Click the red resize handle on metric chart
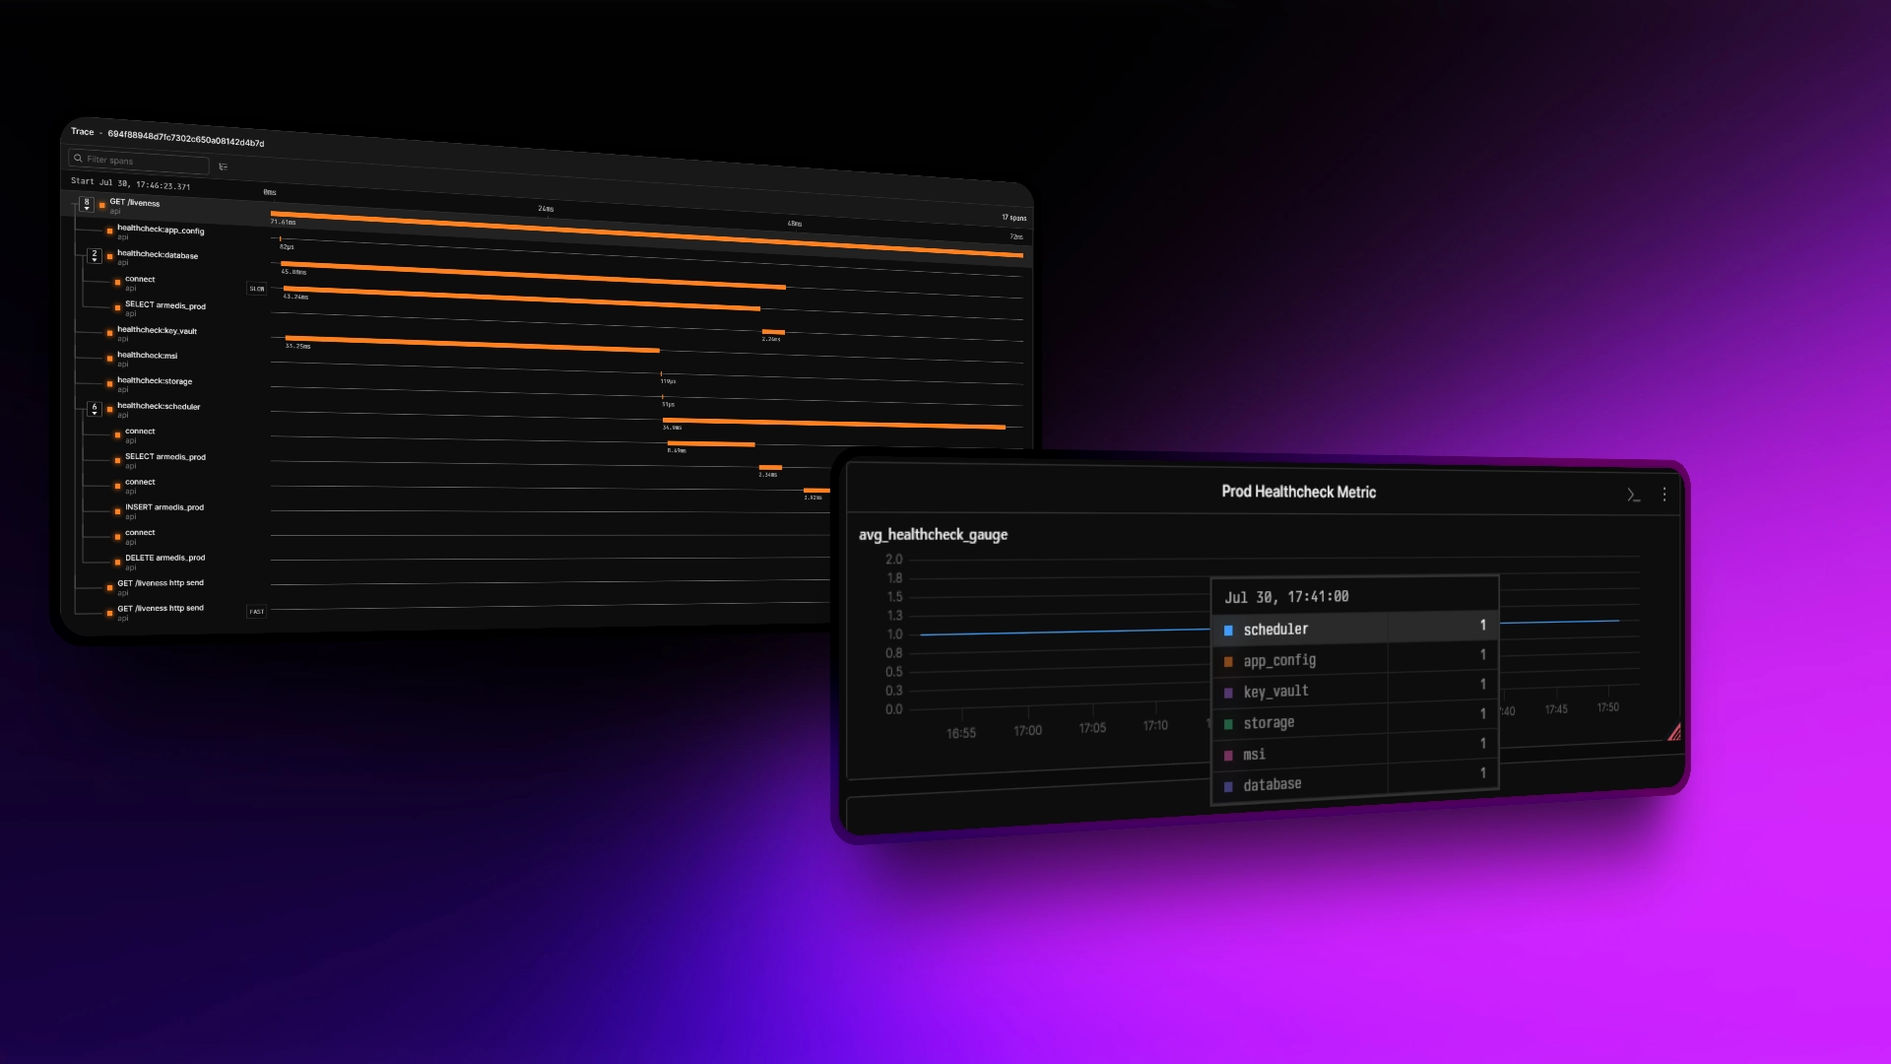 pos(1674,732)
